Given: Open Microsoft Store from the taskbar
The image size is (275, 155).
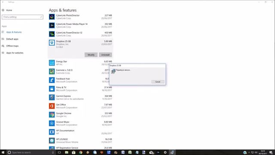Looking at the screenshot, I should (73, 152).
